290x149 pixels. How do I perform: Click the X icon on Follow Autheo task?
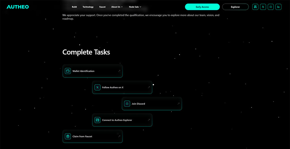coord(97,87)
